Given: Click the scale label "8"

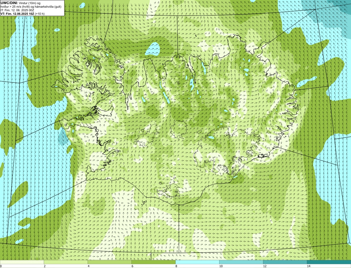Looking at the screenshot, I should click(176, 266).
